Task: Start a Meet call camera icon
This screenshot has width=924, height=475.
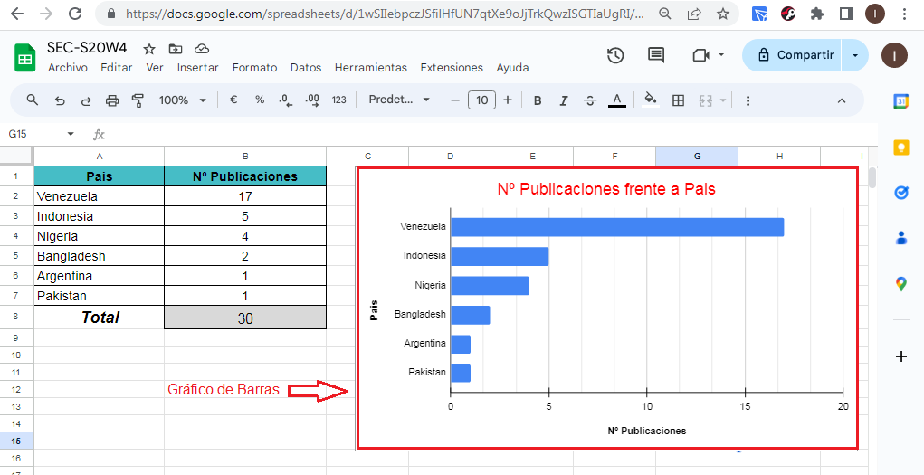Action: [x=700, y=55]
